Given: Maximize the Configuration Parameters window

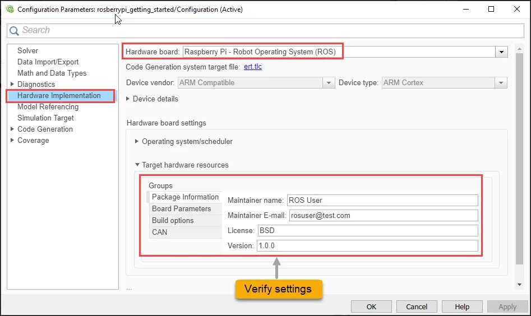Looking at the screenshot, I should (x=491, y=9).
